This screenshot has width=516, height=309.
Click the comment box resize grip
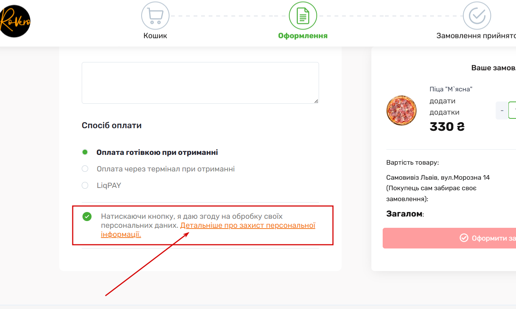point(316,101)
